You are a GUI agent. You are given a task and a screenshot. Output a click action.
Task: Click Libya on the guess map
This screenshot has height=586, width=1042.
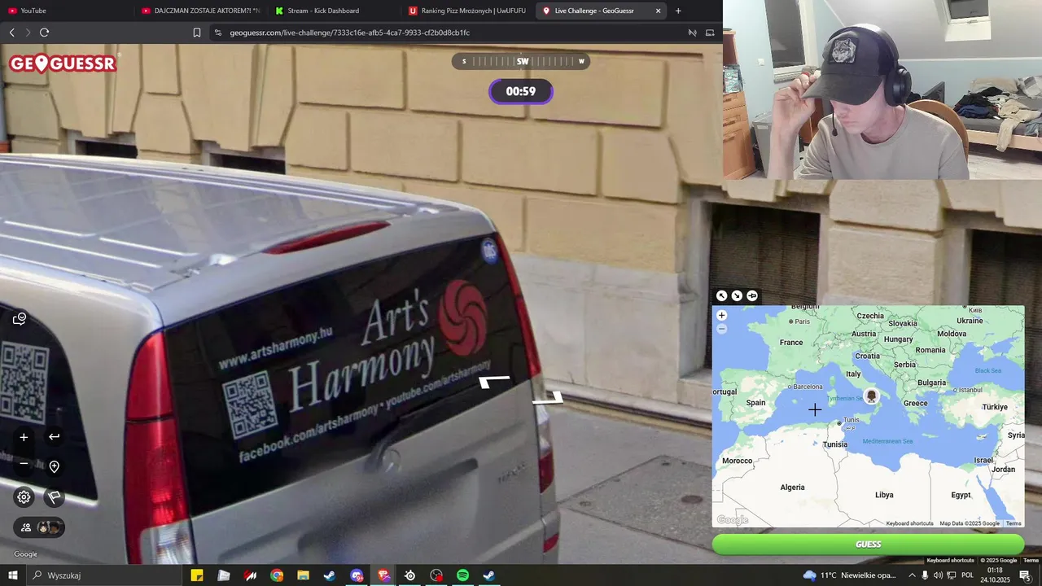point(884,495)
